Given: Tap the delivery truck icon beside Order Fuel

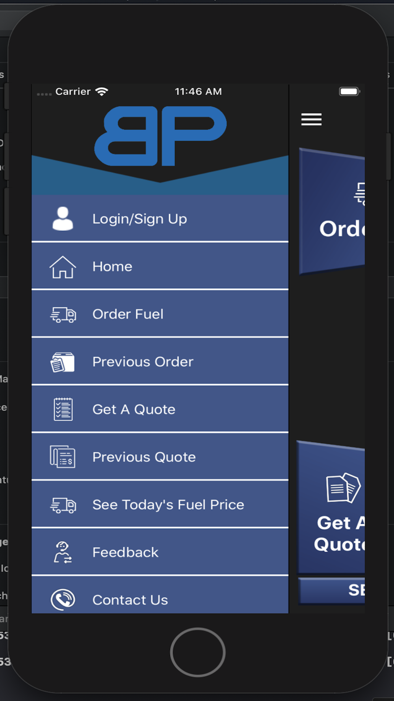Looking at the screenshot, I should 63,315.
